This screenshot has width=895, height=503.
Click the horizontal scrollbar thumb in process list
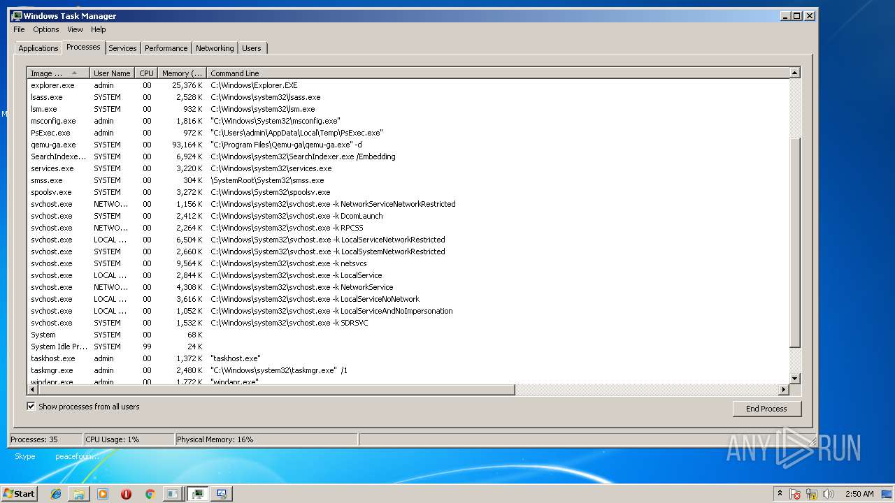coord(276,389)
